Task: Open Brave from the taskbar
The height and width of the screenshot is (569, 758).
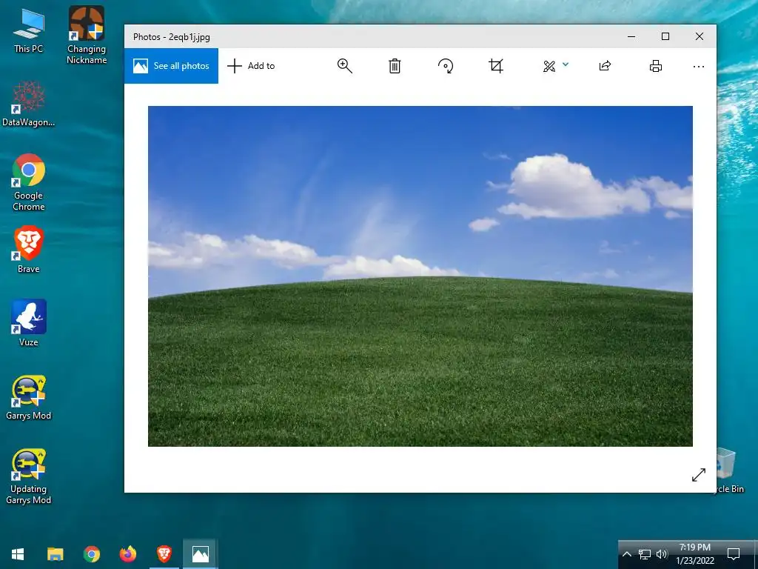Action: [x=164, y=554]
